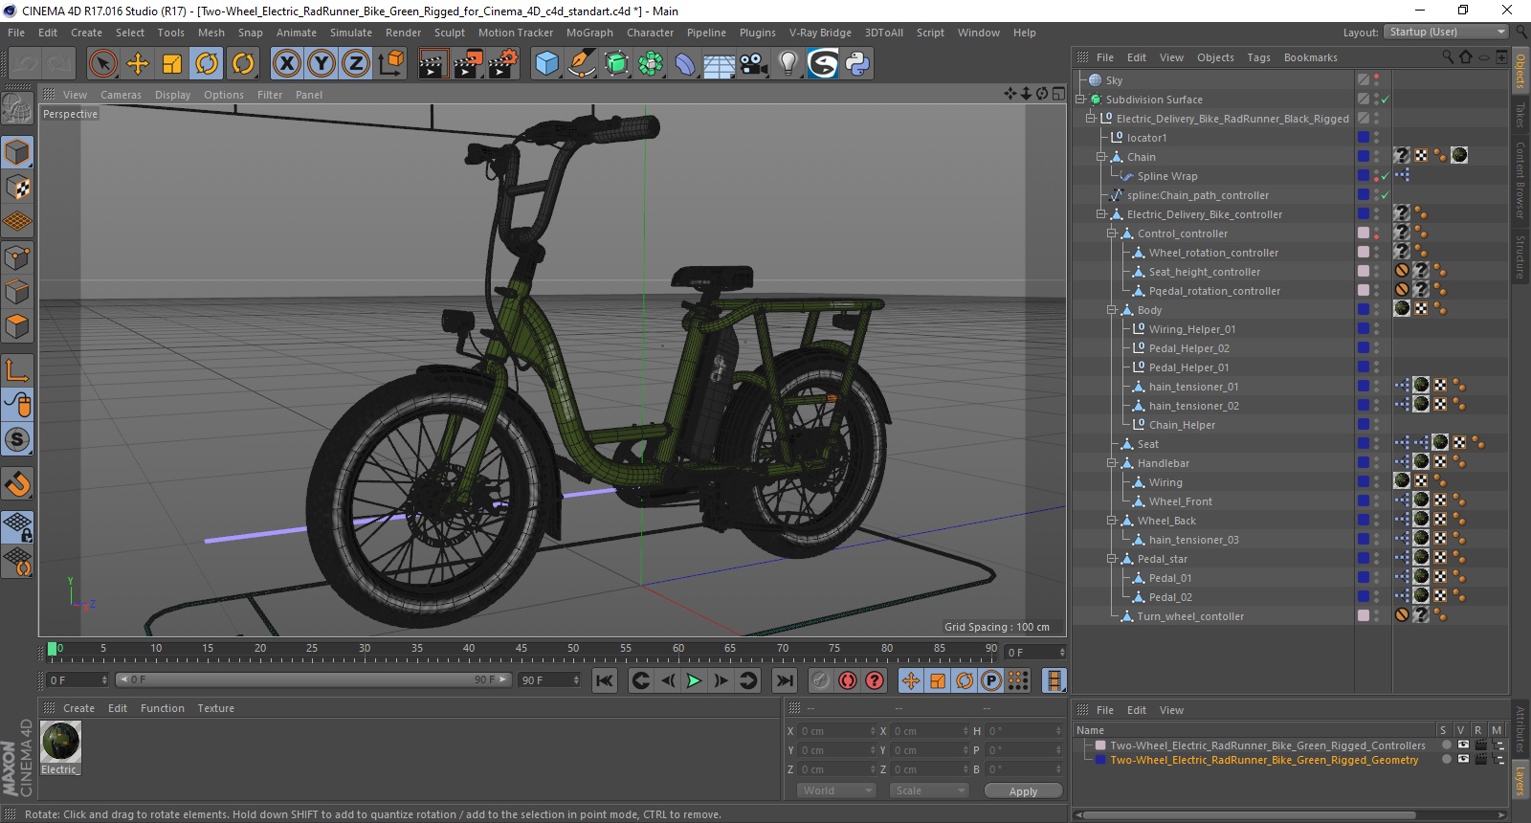1531x823 pixels.
Task: Click Controllers layer color swatch
Action: [1100, 745]
